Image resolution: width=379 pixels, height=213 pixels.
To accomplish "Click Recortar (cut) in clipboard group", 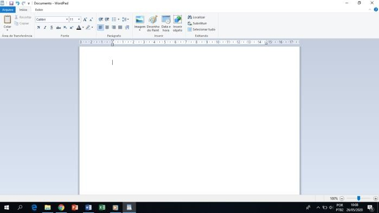I will coord(23,17).
